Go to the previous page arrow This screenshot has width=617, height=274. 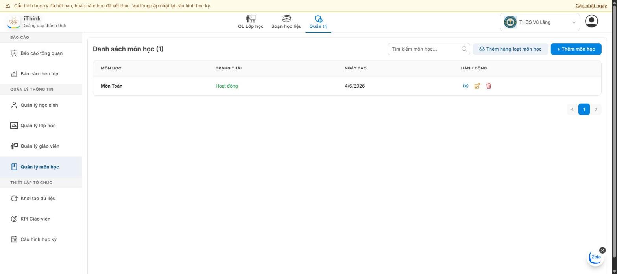click(x=572, y=109)
